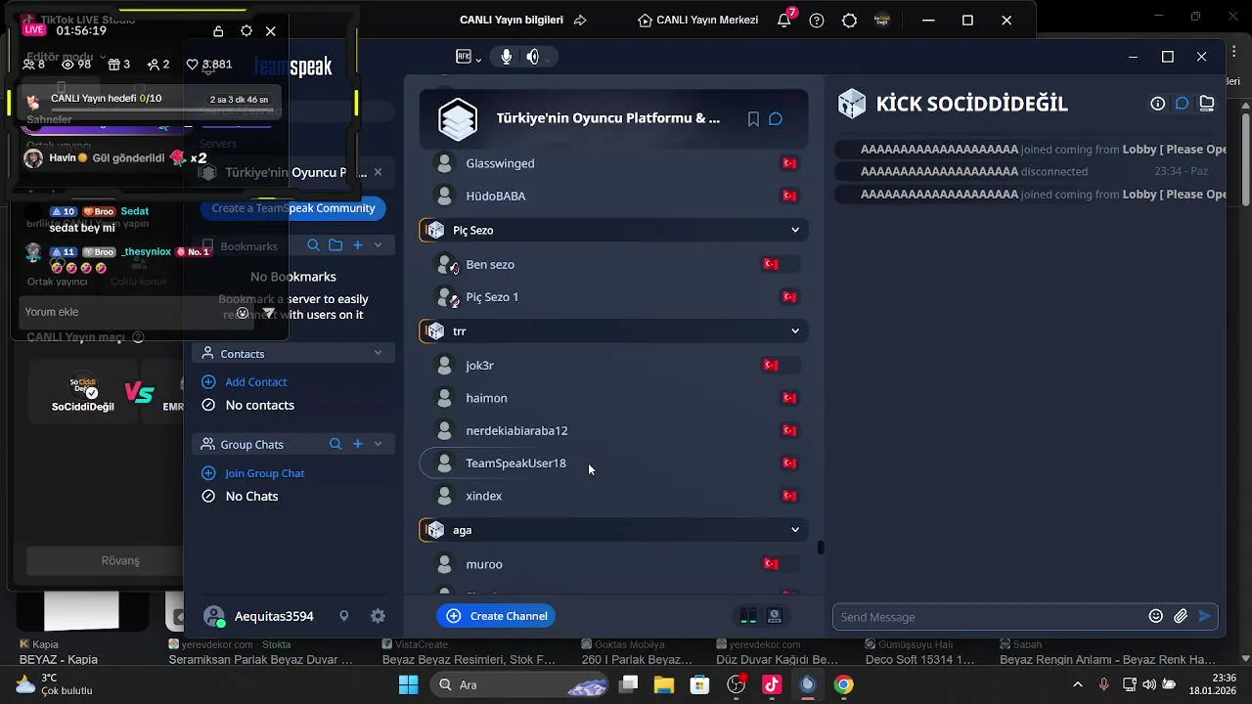Mute speaker output in TeamSpeak top bar
The image size is (1252, 704).
click(532, 57)
